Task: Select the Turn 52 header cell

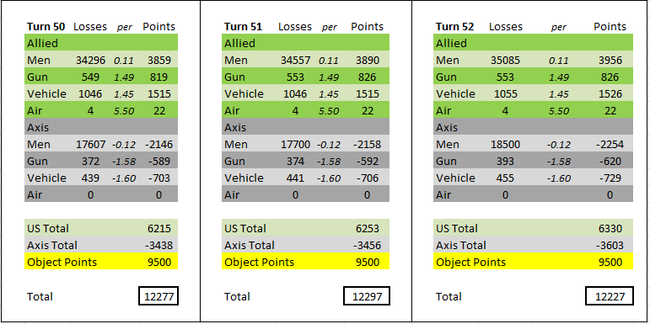Action: click(x=454, y=26)
